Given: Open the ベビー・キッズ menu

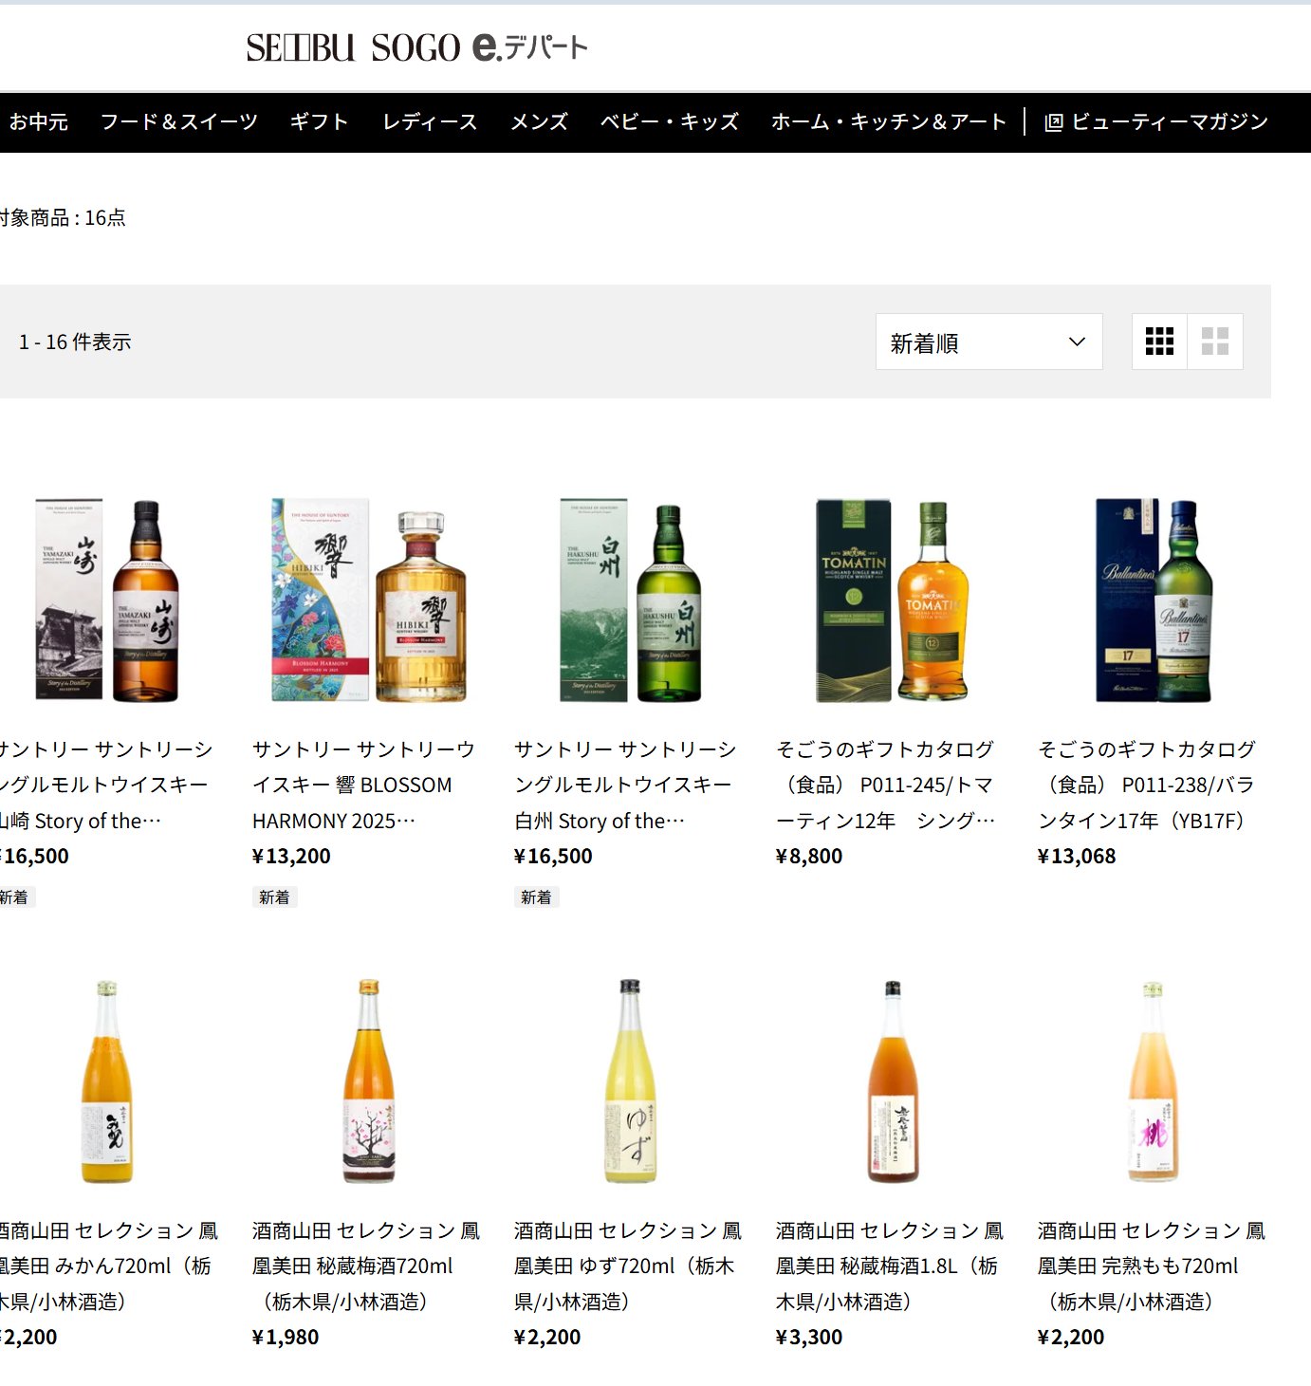Looking at the screenshot, I should (670, 121).
